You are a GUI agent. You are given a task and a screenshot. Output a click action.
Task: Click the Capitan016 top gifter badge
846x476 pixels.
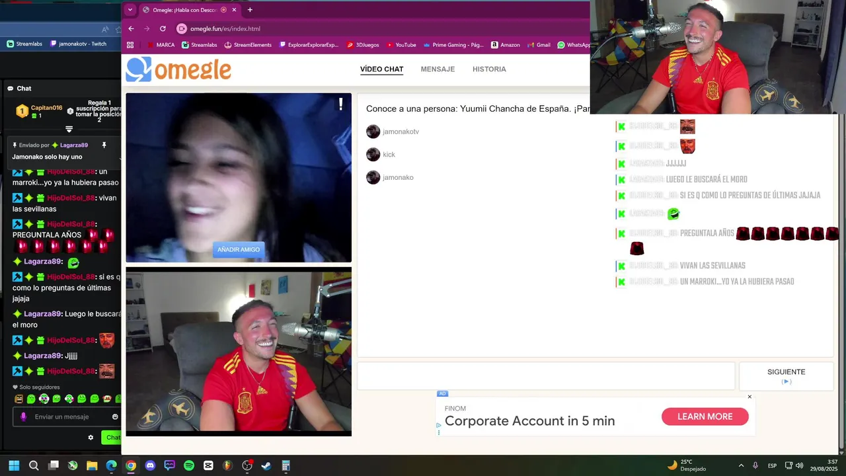coord(22,111)
